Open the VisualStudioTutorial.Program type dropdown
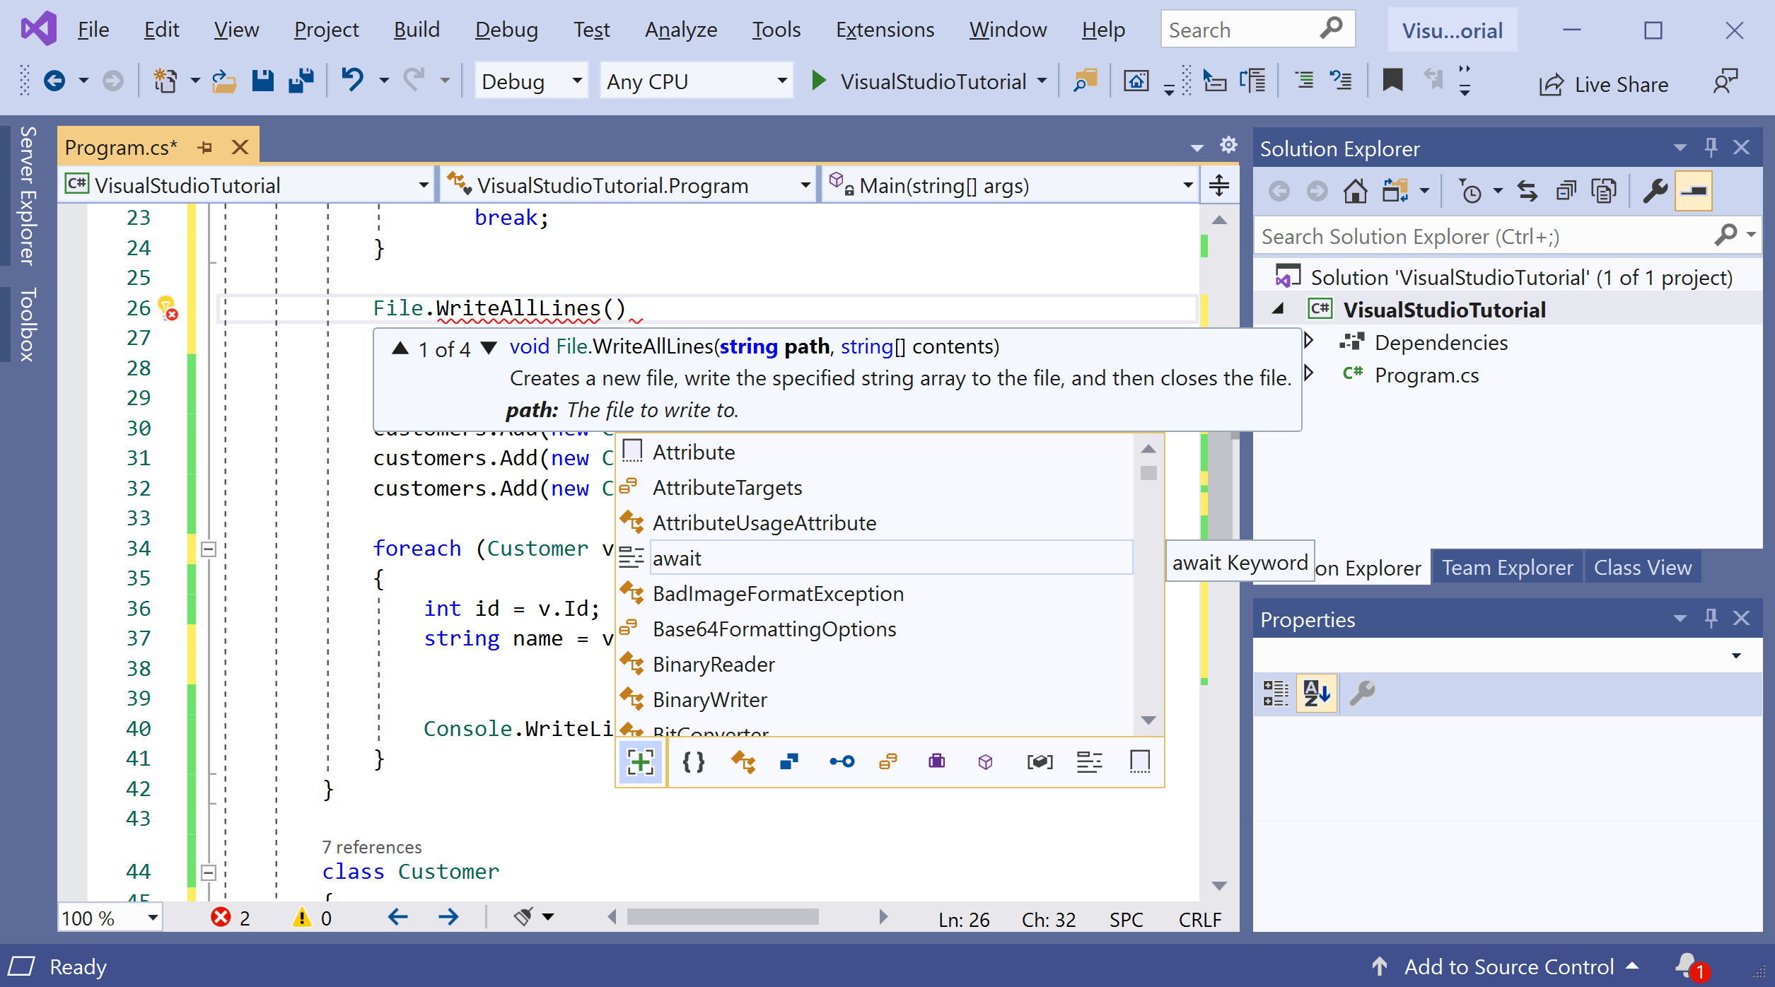 tap(628, 185)
